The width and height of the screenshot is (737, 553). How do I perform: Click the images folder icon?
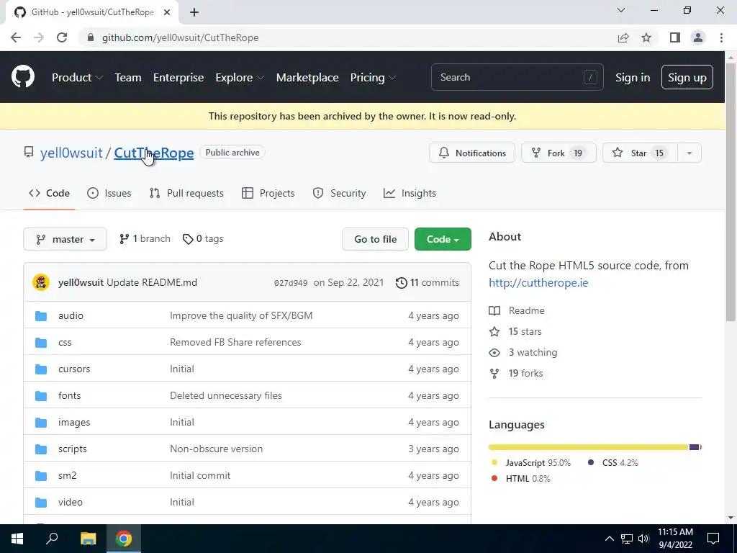pyautogui.click(x=41, y=422)
